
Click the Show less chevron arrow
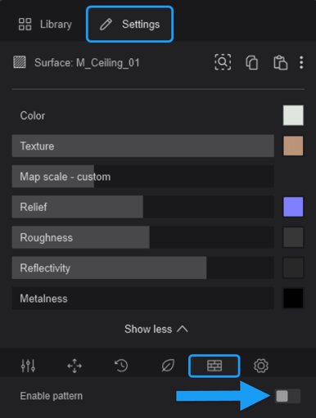pos(183,329)
